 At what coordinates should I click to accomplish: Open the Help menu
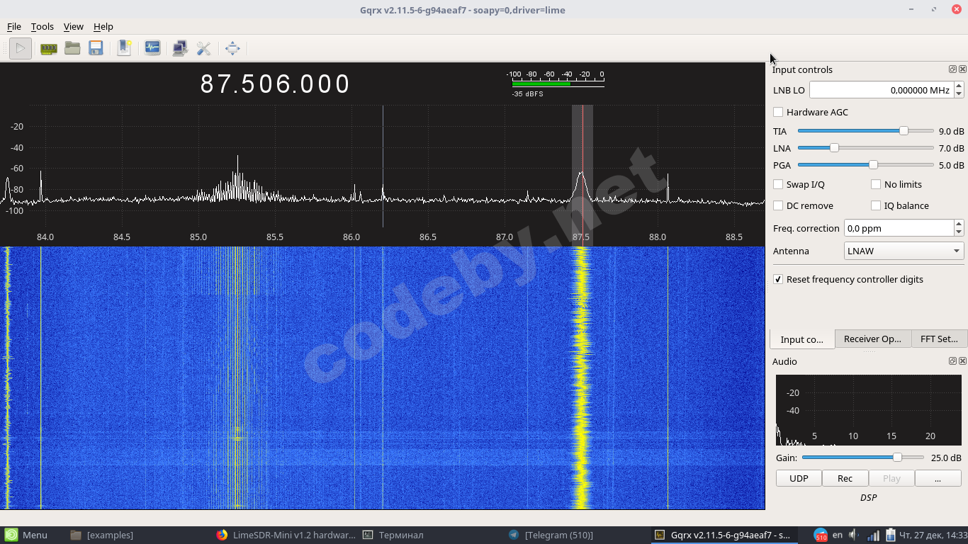(103, 26)
